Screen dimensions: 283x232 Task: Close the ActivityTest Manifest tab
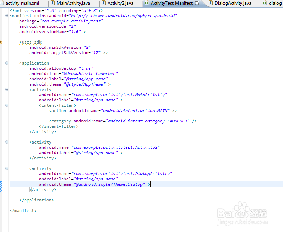click(x=197, y=3)
